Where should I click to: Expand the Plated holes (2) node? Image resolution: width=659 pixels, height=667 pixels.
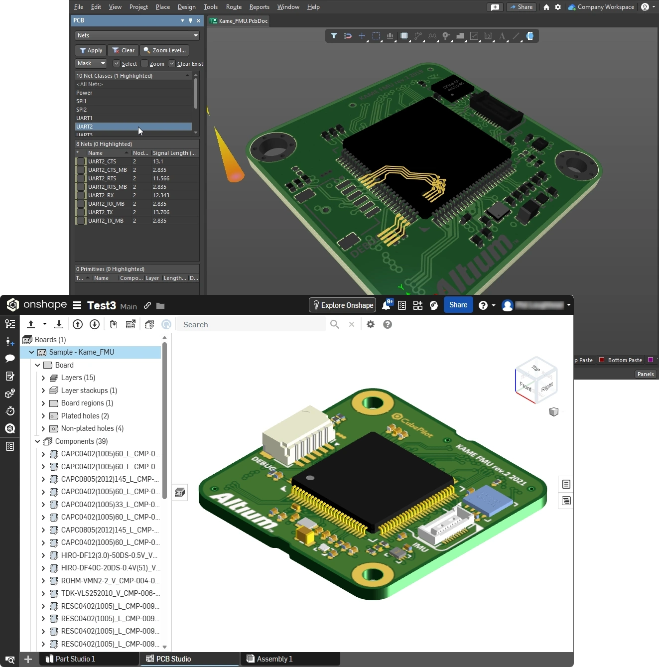click(x=43, y=416)
